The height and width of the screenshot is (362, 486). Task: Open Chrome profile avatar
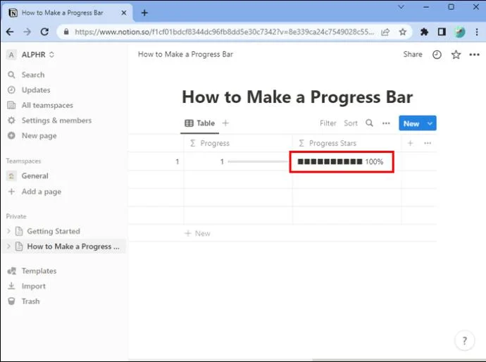click(x=459, y=32)
